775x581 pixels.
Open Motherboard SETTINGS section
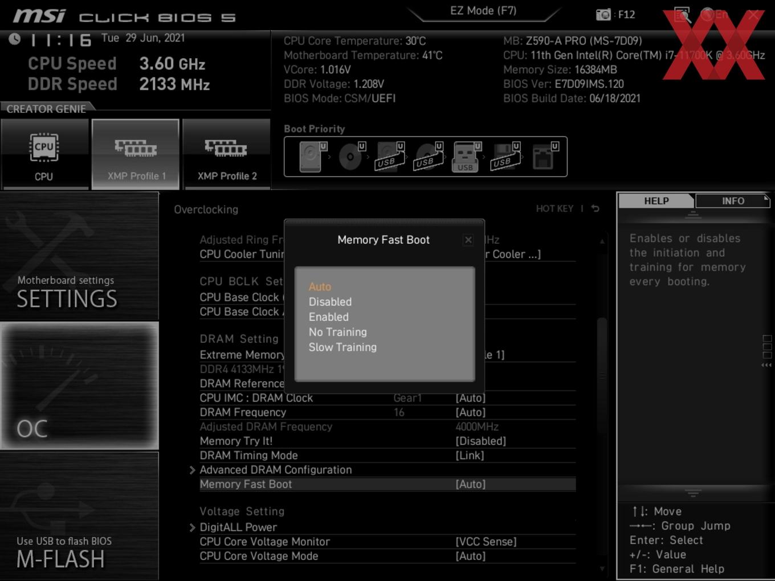(79, 256)
